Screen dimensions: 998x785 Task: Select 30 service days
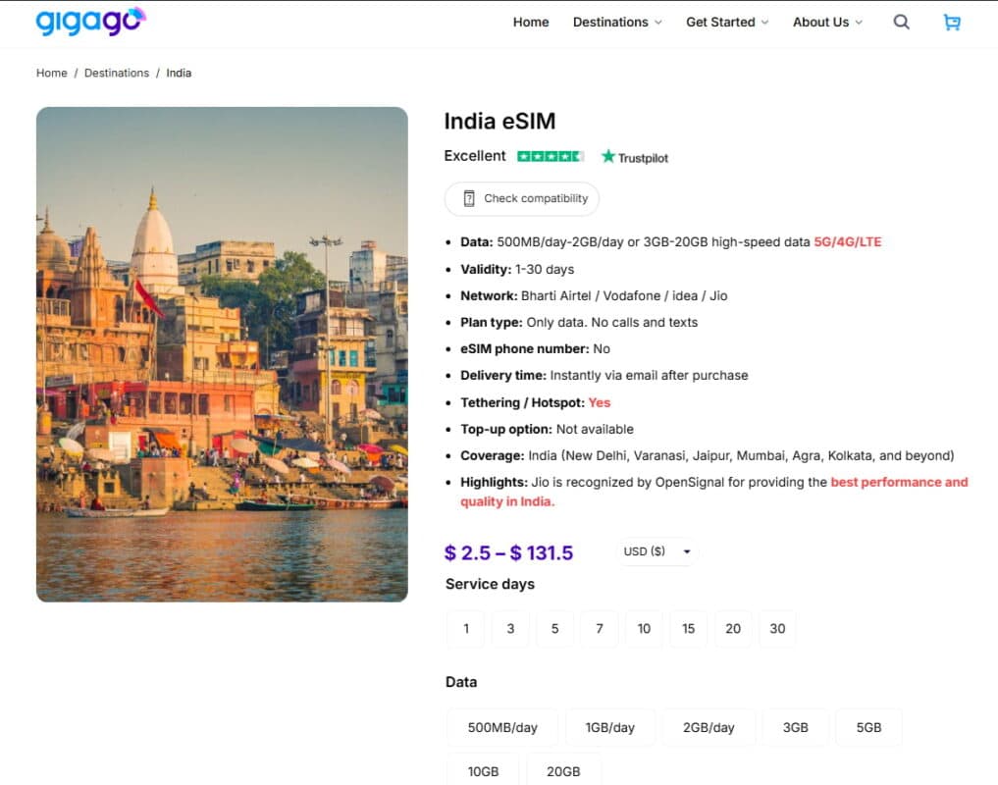tap(777, 629)
